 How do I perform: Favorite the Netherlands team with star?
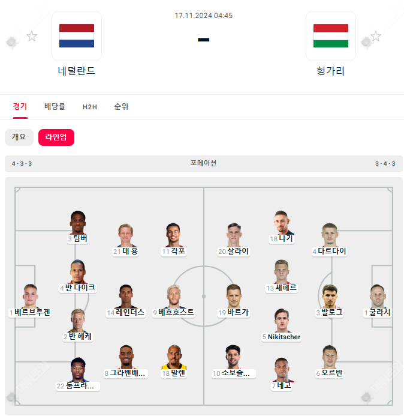(x=32, y=37)
